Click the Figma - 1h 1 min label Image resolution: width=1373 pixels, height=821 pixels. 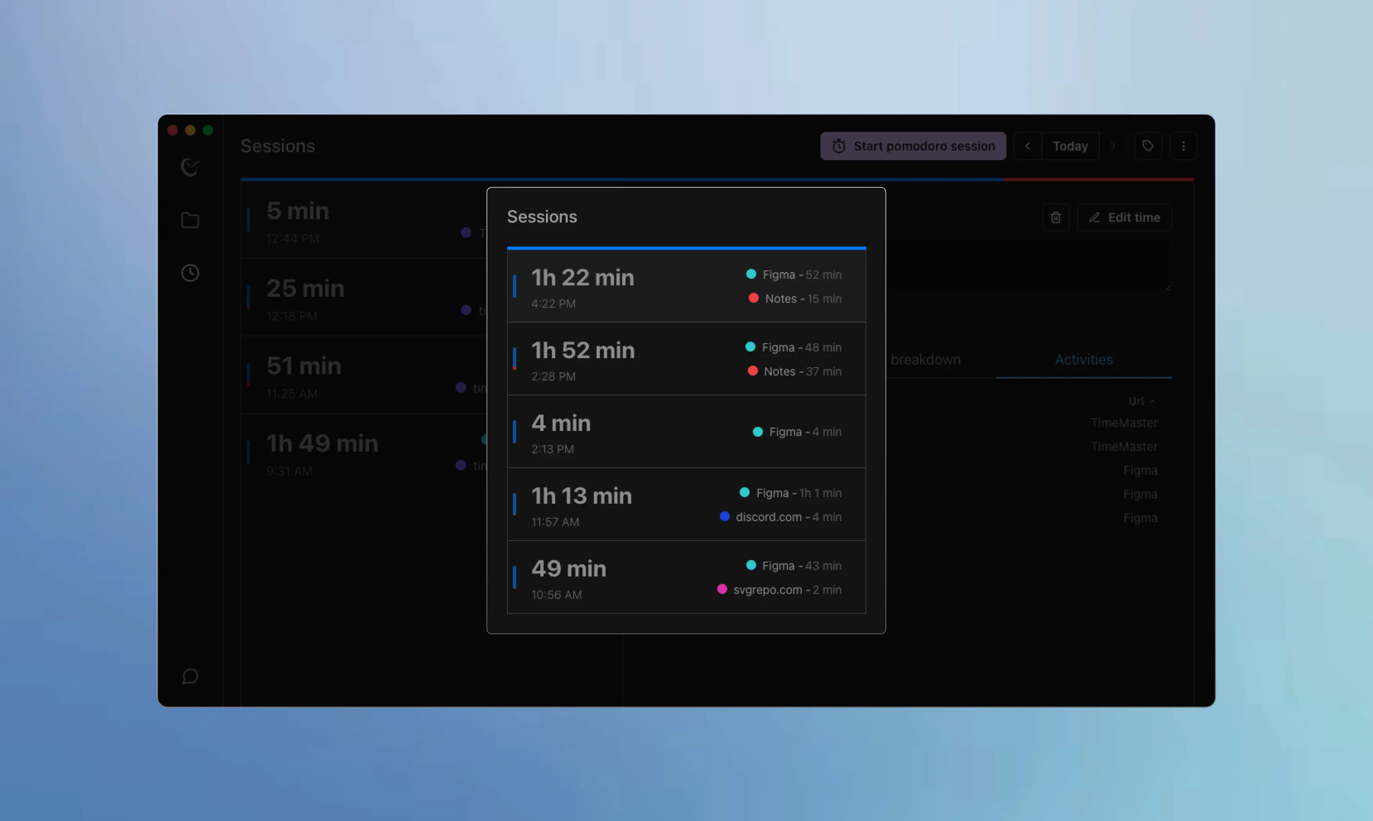[799, 493]
